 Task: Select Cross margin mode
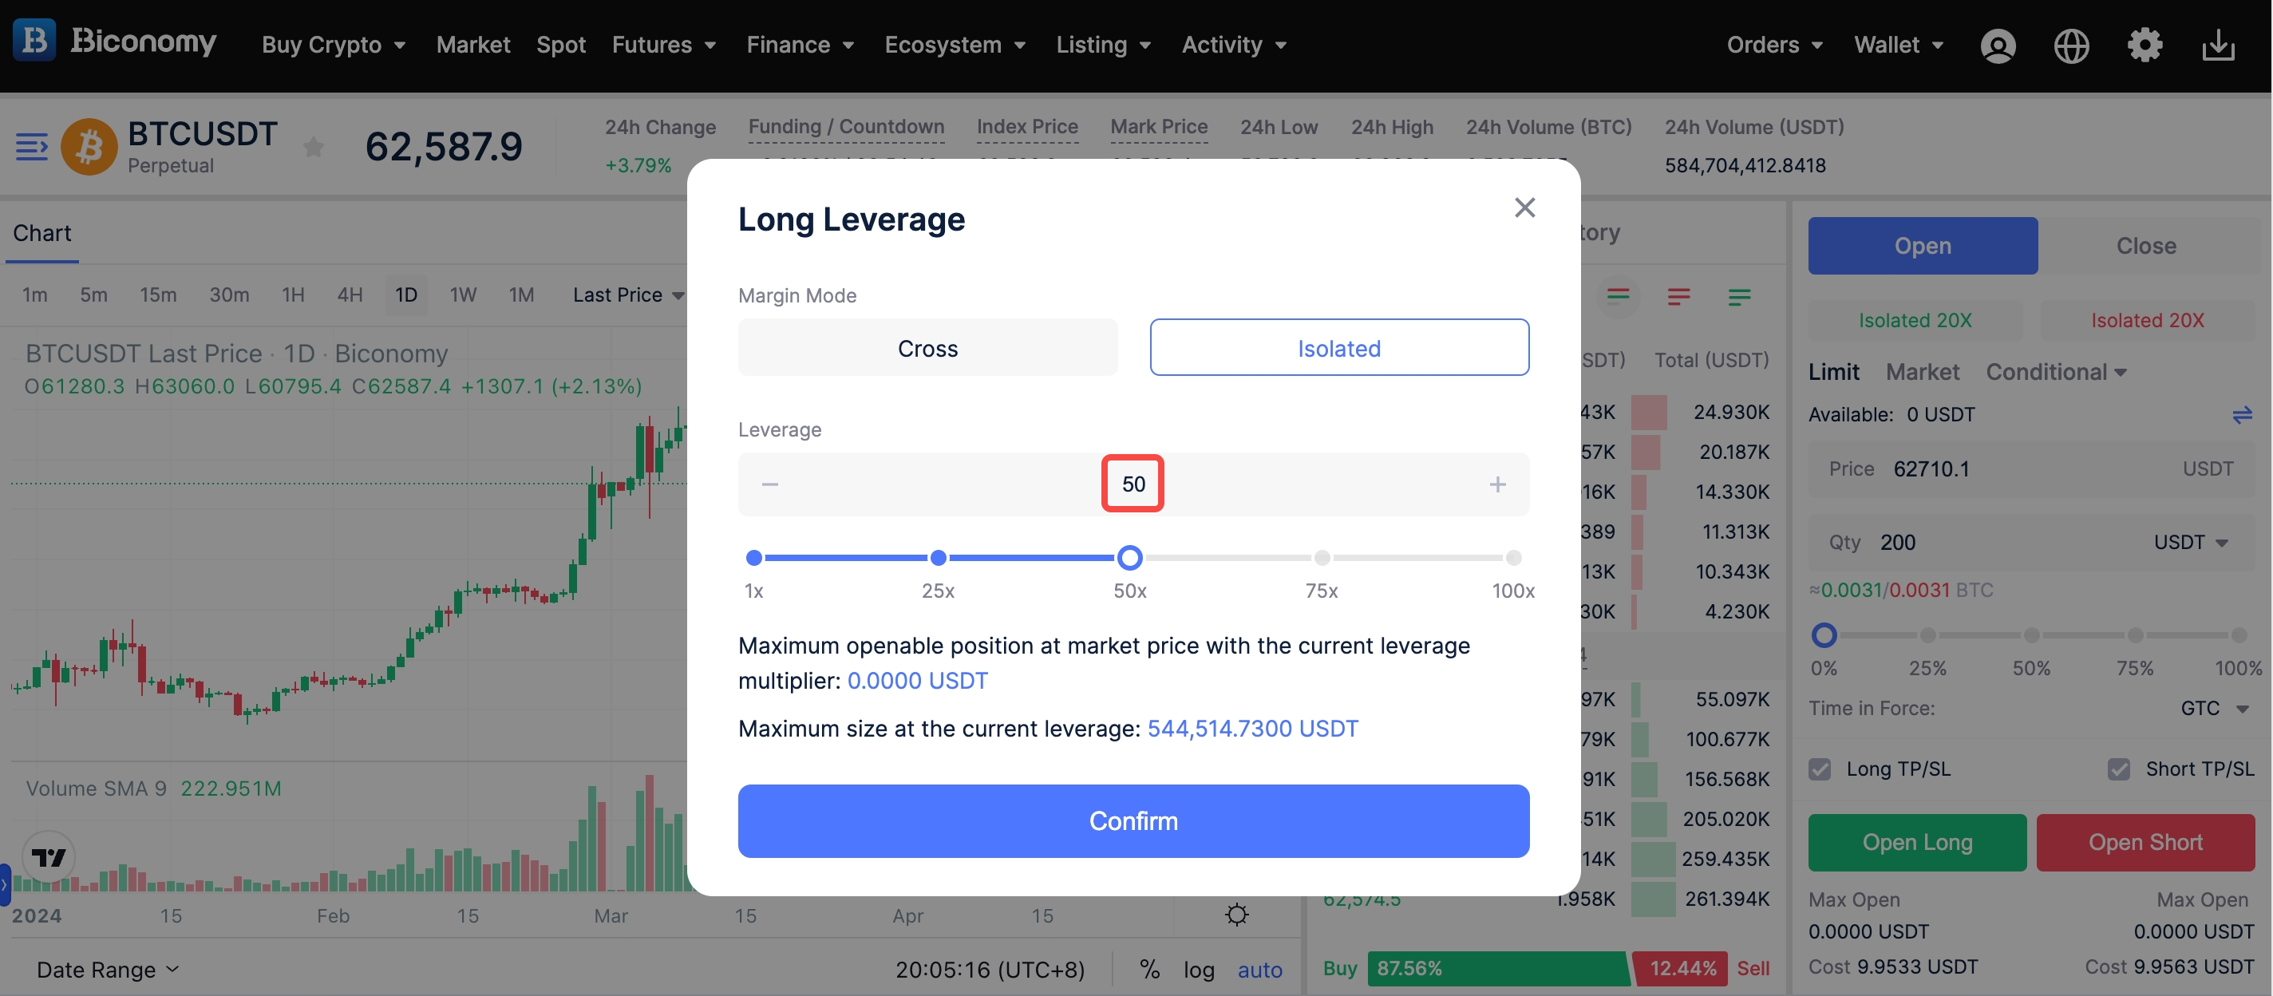[x=927, y=348]
